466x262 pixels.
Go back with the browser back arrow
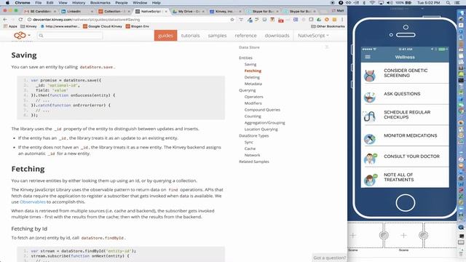click(x=5, y=20)
